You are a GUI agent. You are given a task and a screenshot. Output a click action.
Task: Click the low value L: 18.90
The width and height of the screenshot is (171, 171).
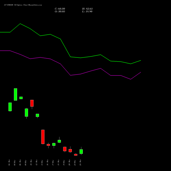tap(87, 12)
